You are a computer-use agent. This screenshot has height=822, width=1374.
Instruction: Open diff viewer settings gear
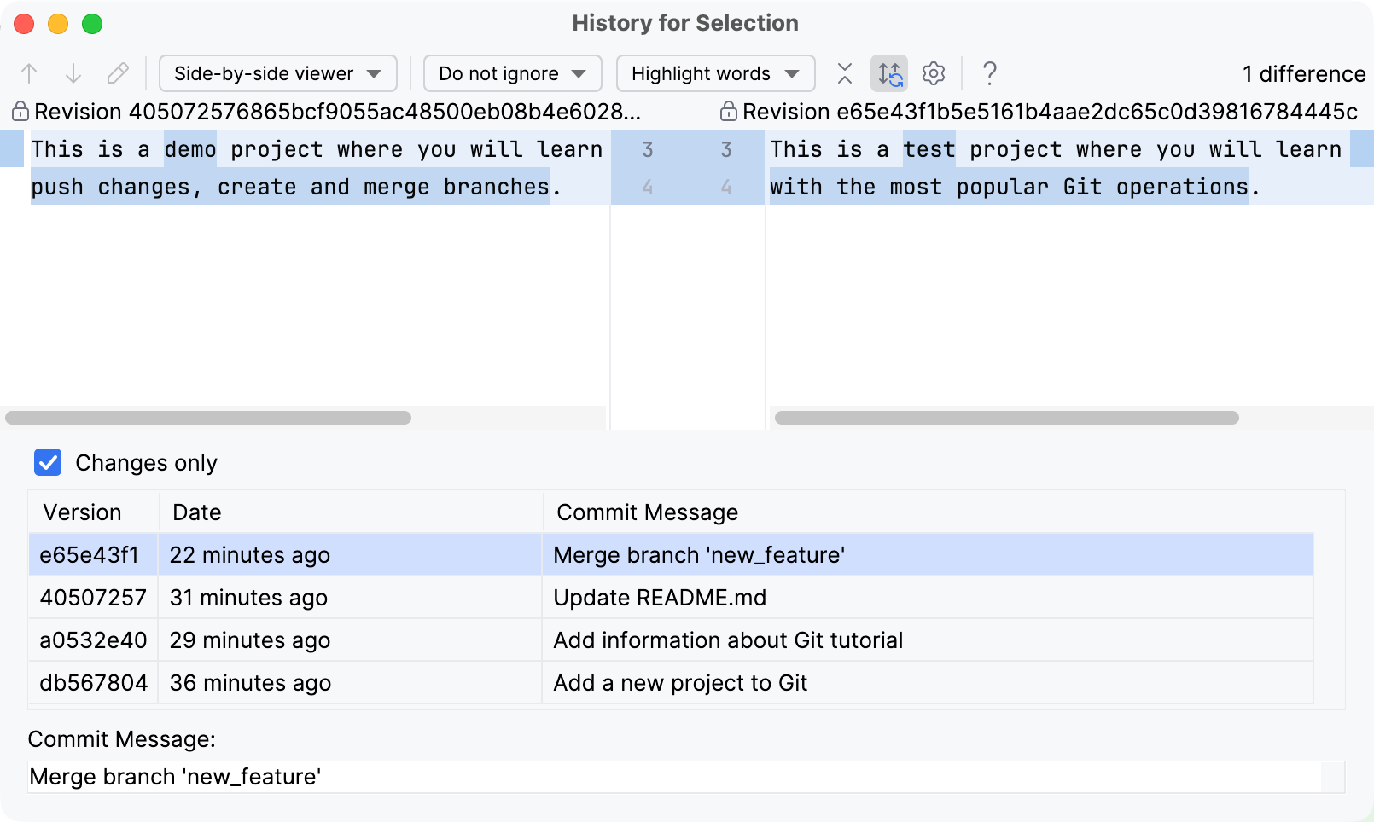coord(933,73)
